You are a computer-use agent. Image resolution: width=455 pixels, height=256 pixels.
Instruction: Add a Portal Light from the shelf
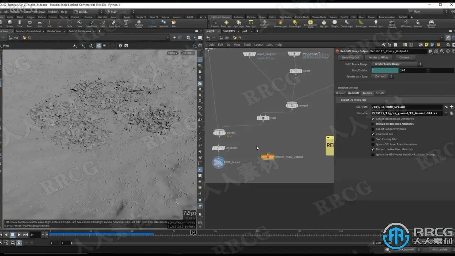pos(361,23)
